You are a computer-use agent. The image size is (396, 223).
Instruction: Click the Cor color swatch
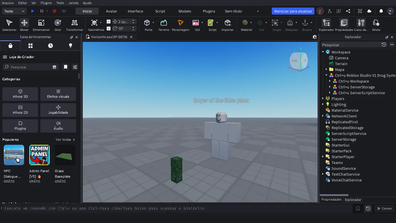click(260, 23)
